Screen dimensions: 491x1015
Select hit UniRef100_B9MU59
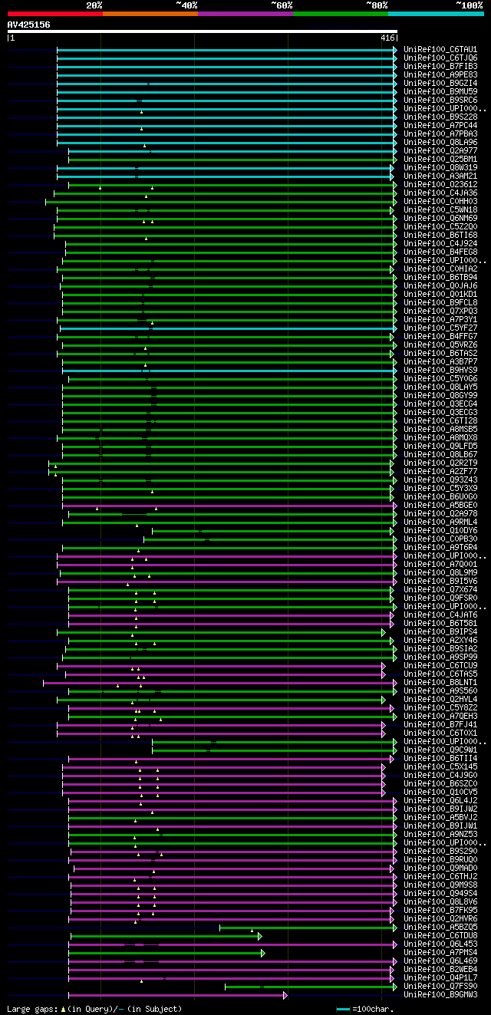click(x=440, y=91)
